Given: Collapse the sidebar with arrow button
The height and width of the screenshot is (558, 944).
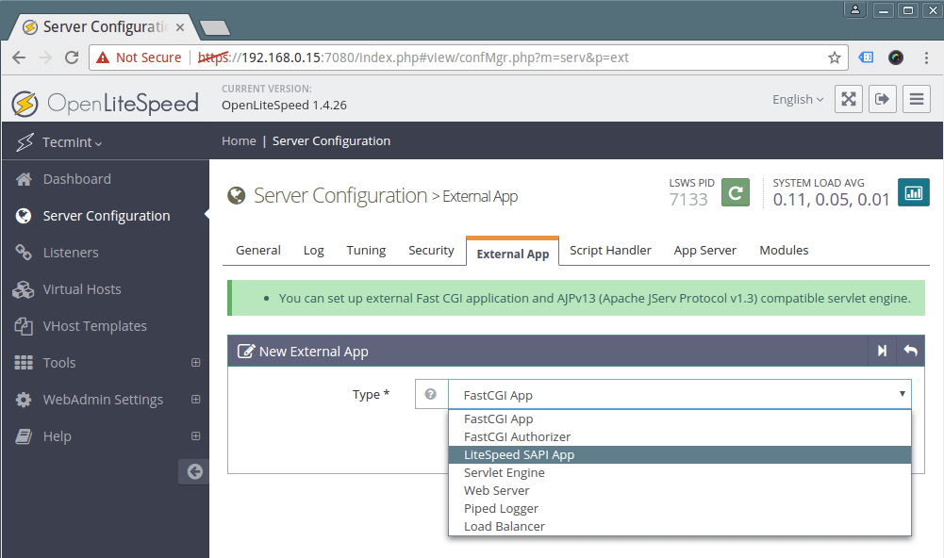Looking at the screenshot, I should point(194,472).
